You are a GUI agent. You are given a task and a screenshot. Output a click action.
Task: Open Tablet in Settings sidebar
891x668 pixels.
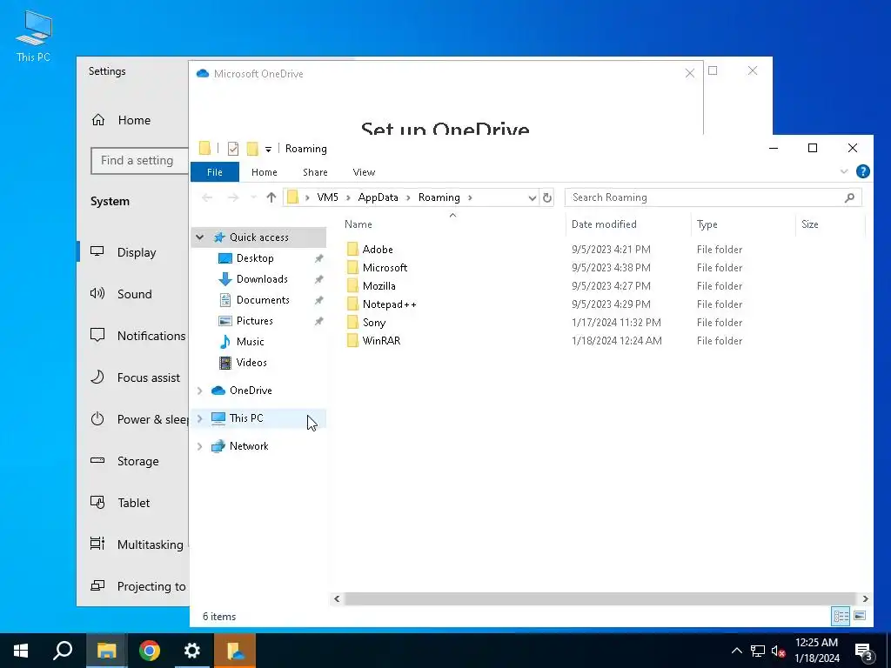click(134, 503)
